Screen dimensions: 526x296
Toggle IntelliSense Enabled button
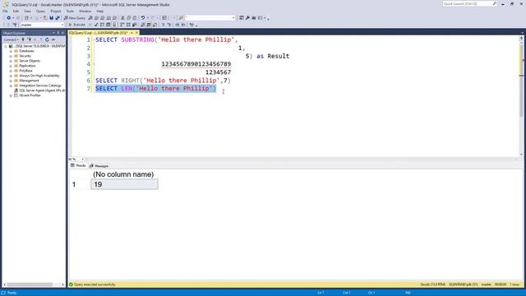114,25
